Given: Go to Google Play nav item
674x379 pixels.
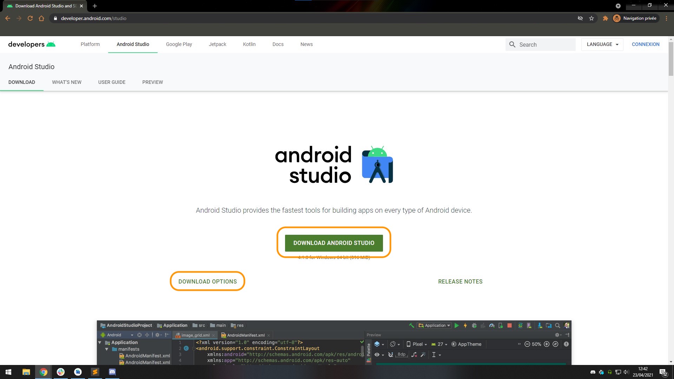Looking at the screenshot, I should click(x=179, y=44).
